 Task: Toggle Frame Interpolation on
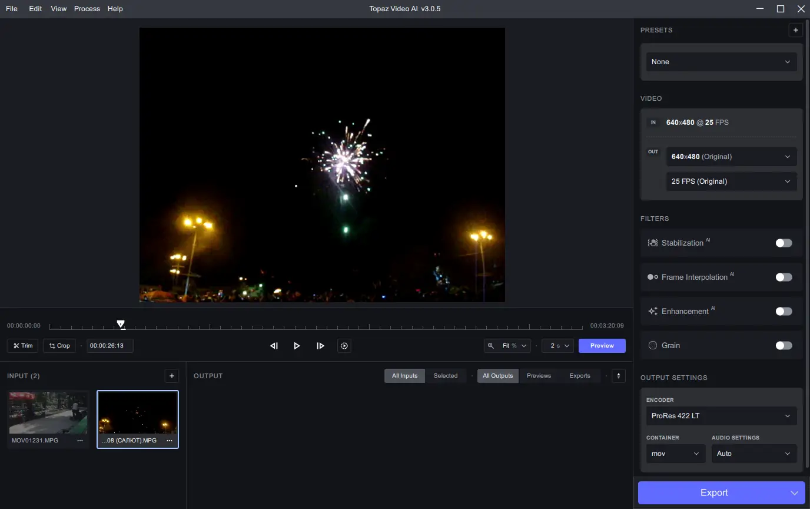click(783, 277)
